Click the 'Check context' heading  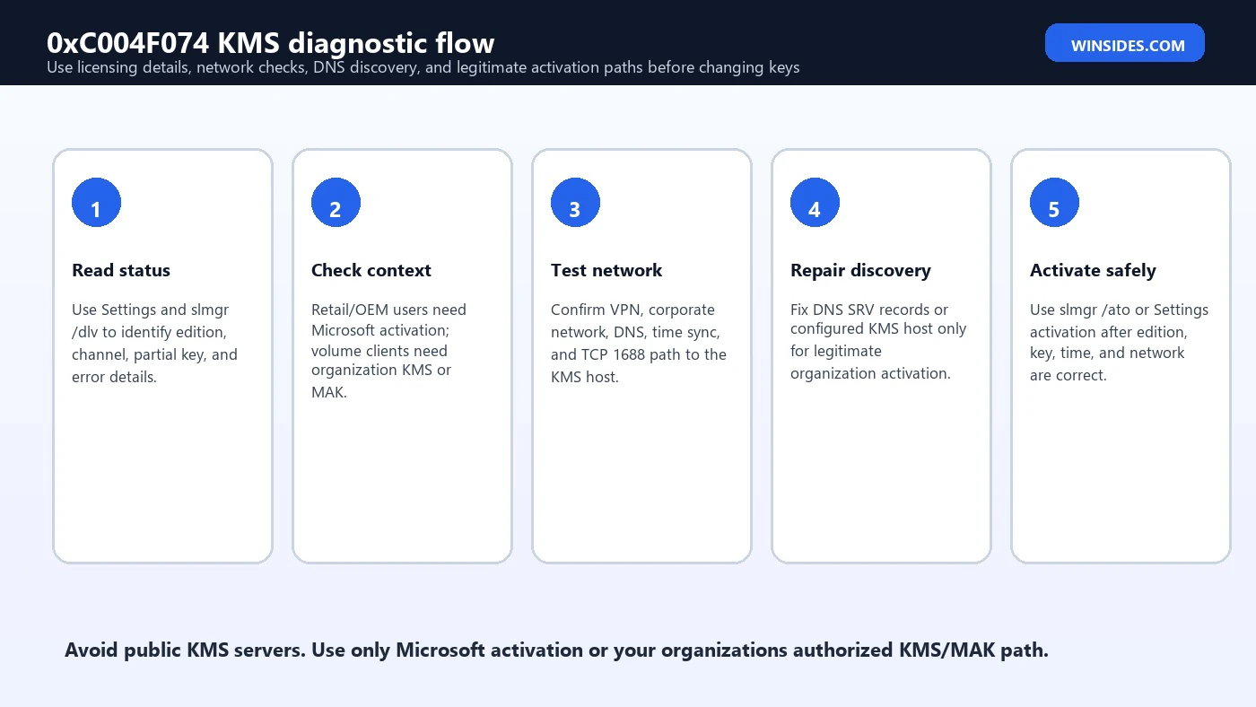click(371, 270)
